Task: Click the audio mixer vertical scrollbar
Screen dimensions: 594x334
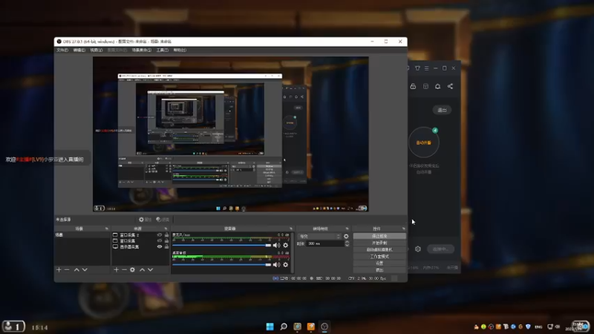Action: click(x=292, y=252)
